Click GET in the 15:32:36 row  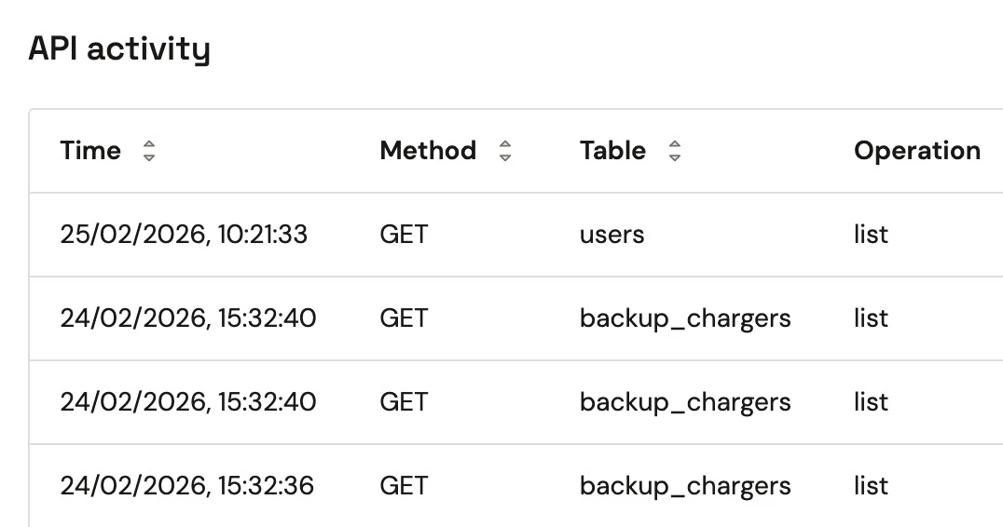coord(404,486)
